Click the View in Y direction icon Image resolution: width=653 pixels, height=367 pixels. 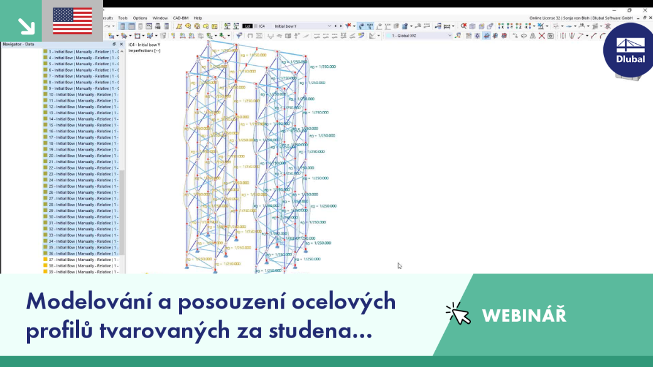(x=510, y=26)
